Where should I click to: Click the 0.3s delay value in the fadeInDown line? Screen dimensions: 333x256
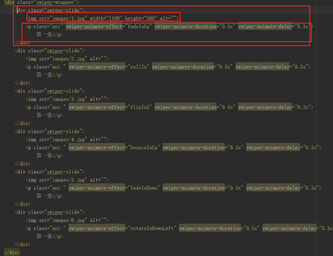click(x=311, y=188)
